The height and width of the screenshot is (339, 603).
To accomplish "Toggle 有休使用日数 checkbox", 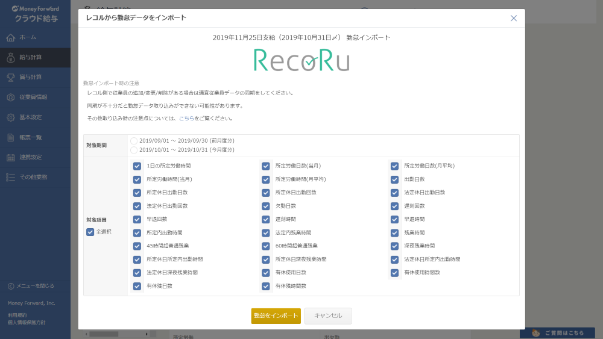I will click(x=266, y=273).
